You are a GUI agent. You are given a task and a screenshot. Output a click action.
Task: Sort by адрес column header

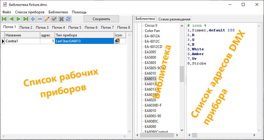coord(48,35)
